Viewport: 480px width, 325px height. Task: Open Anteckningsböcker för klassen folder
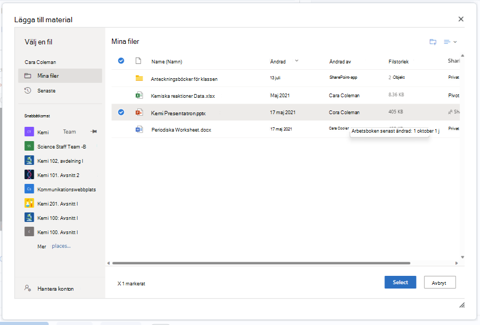pos(184,79)
